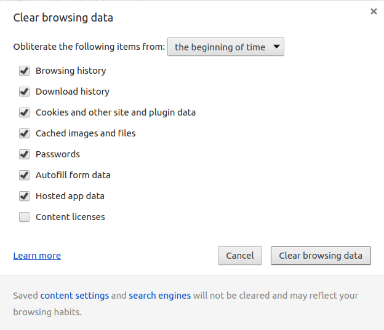Click the 'Cached images and files' label text
Viewport: 384px width, 330px height.
[x=86, y=133]
